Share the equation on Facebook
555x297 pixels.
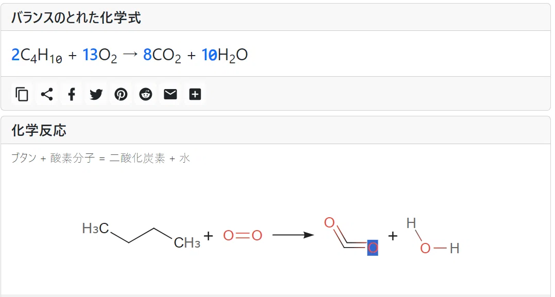[x=72, y=94]
